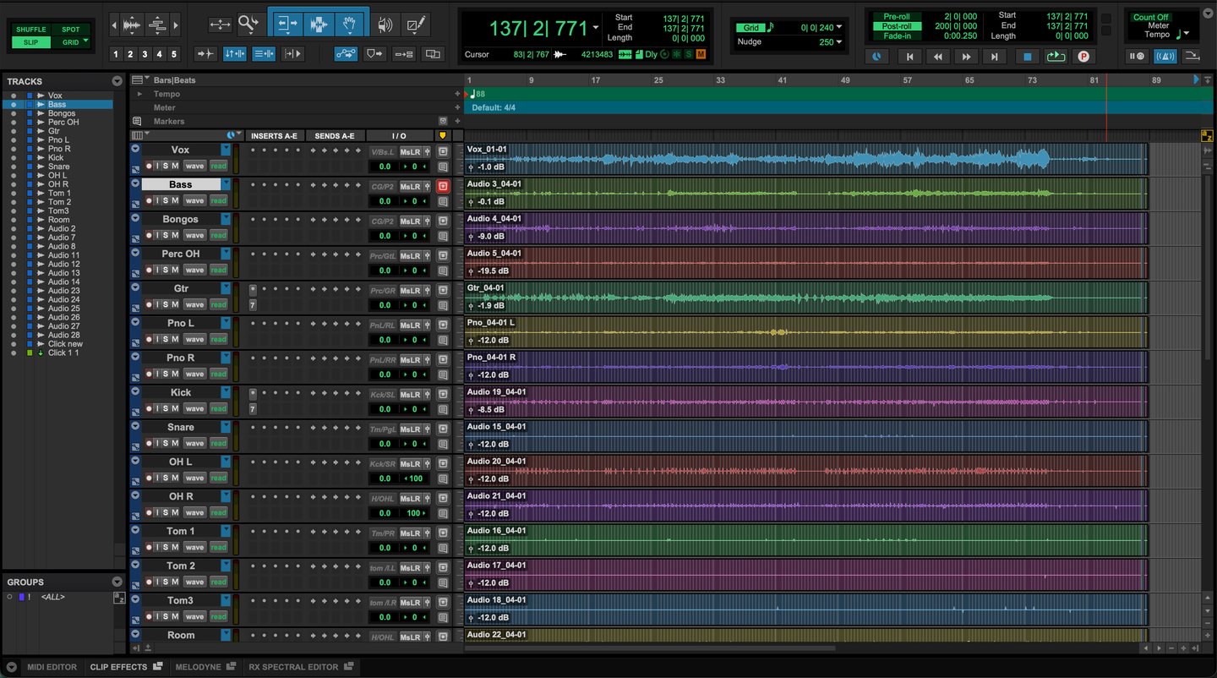Select the Trim tool

[x=287, y=25]
